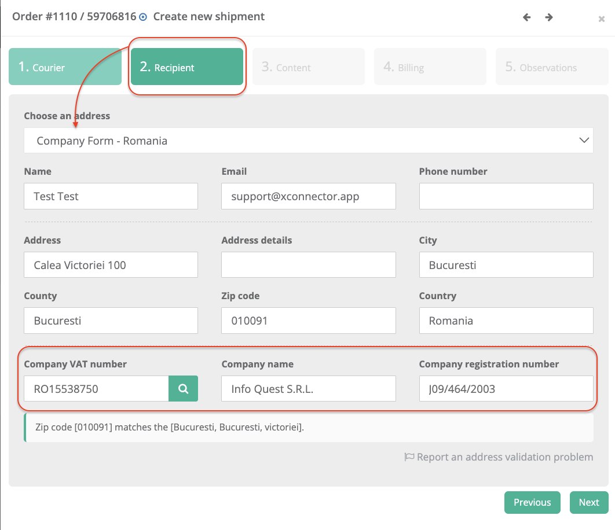
Task: Click the blue circle icon beside order number
Action: tap(143, 17)
